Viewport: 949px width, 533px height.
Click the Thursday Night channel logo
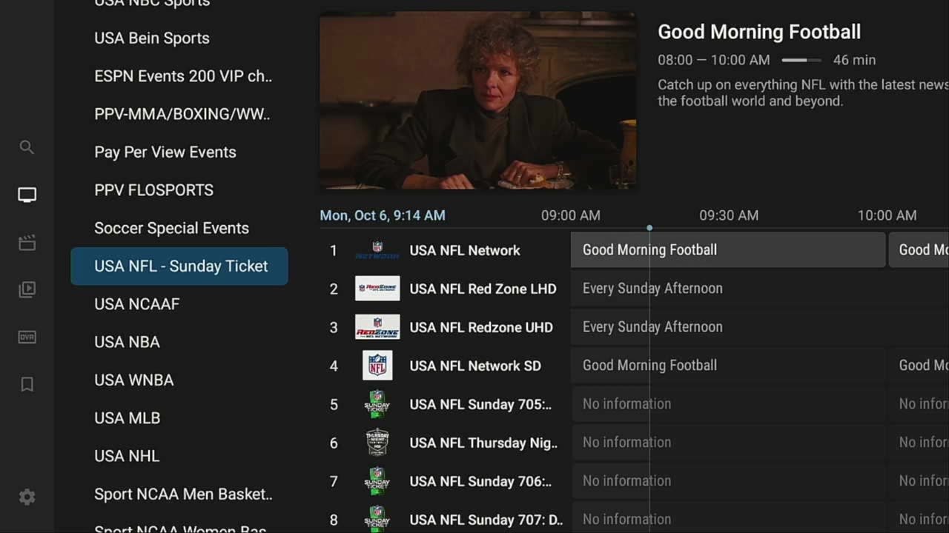click(377, 443)
